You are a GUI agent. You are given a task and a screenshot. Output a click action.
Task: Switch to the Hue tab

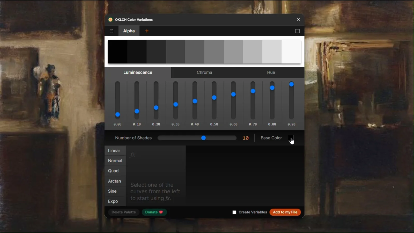coord(271,72)
